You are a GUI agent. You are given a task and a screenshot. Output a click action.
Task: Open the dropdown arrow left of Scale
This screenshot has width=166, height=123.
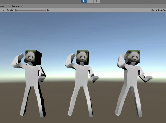tap(3, 10)
